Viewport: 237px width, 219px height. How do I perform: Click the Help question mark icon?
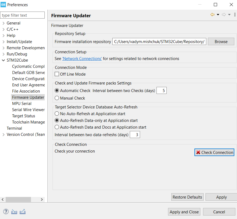pos(6,212)
